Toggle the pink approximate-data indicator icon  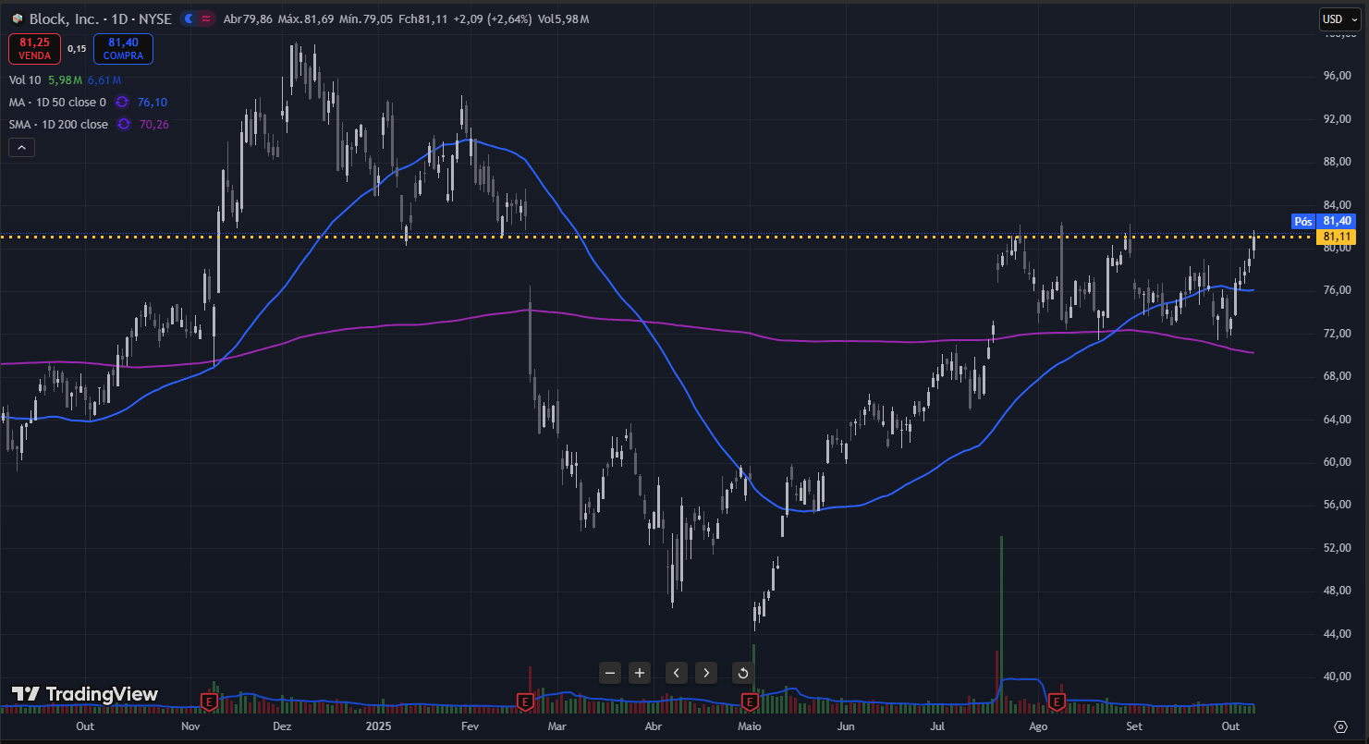(206, 18)
